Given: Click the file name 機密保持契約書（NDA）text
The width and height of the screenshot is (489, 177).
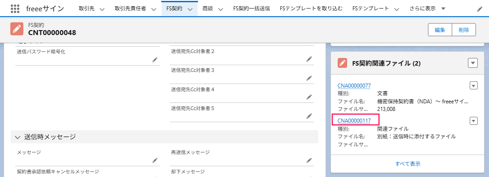Looking at the screenshot, I should point(423,102).
